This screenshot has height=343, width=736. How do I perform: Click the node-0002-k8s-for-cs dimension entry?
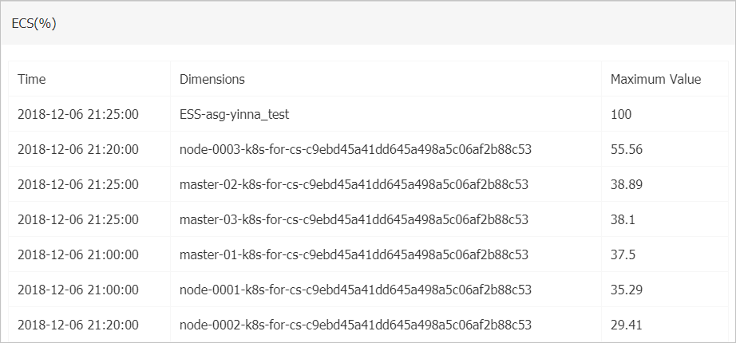click(x=355, y=325)
